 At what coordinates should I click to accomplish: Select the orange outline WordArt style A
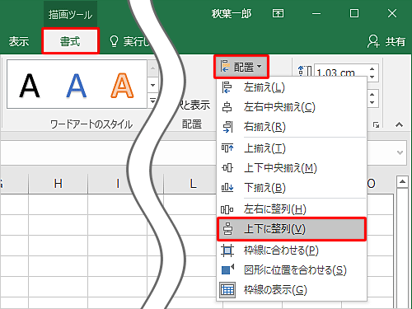(x=122, y=86)
